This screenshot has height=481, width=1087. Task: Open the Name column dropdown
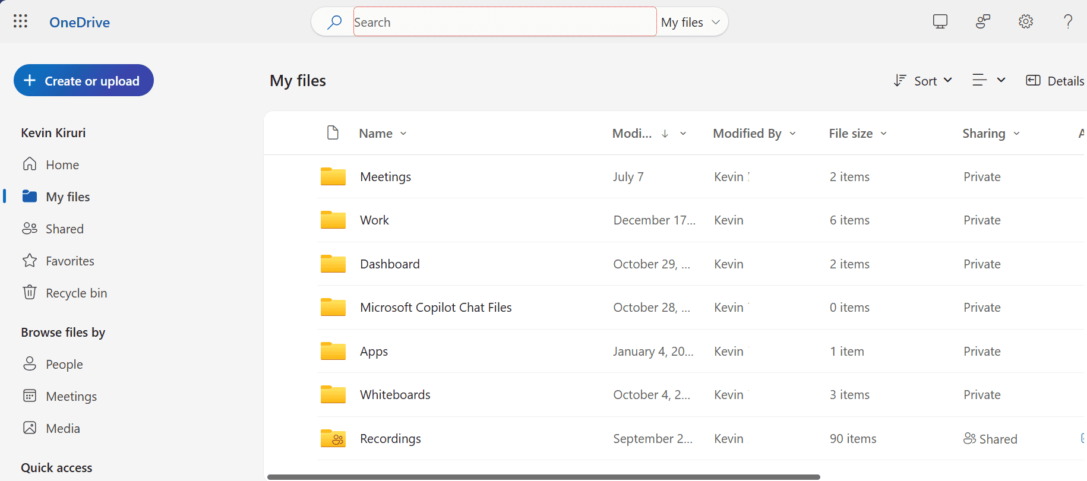[403, 134]
